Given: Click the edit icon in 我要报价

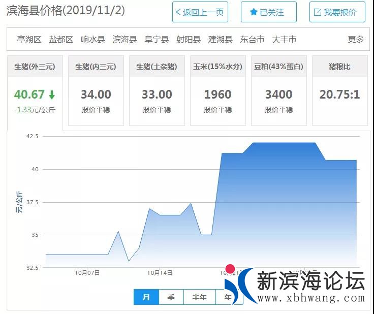Looking at the screenshot, I should pyautogui.click(x=318, y=12).
